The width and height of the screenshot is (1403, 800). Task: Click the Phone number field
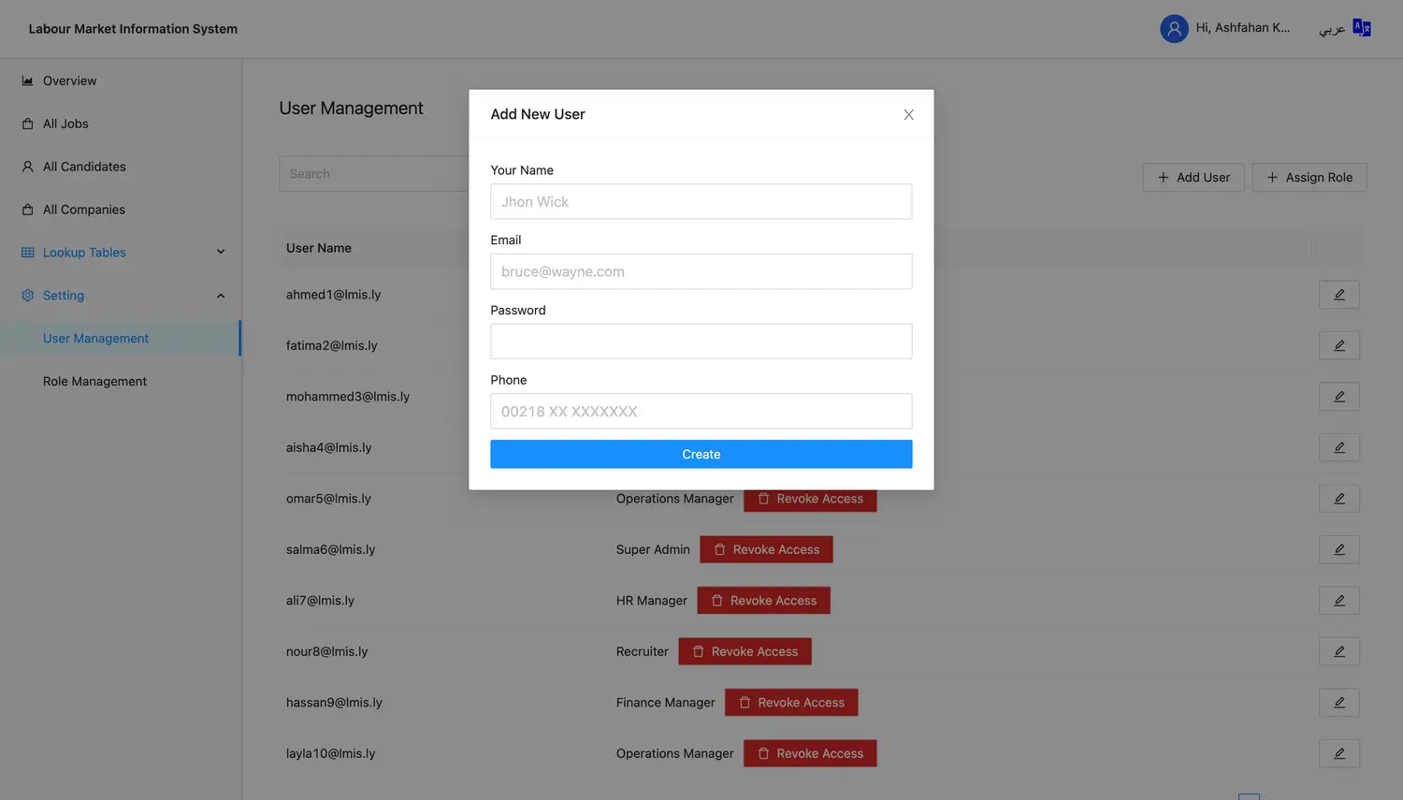tap(701, 412)
